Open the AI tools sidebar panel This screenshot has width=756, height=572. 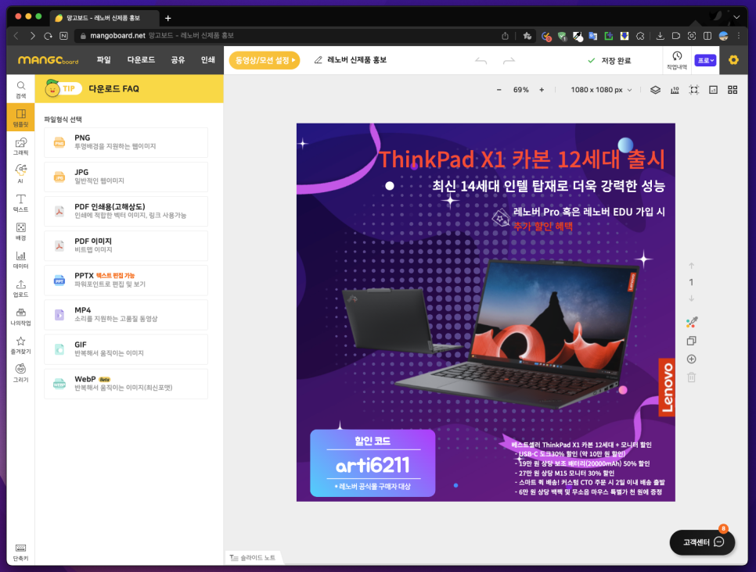pyautogui.click(x=20, y=173)
